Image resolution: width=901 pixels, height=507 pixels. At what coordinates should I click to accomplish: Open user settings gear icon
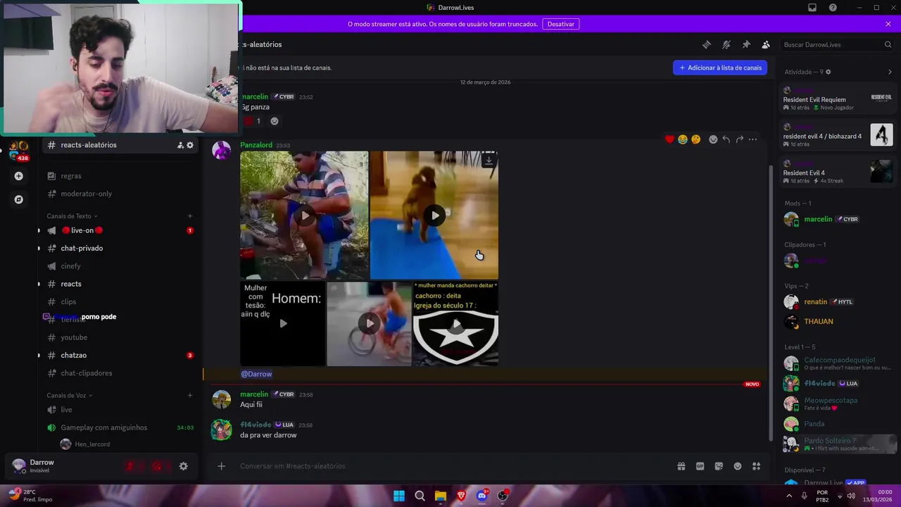[x=184, y=466]
